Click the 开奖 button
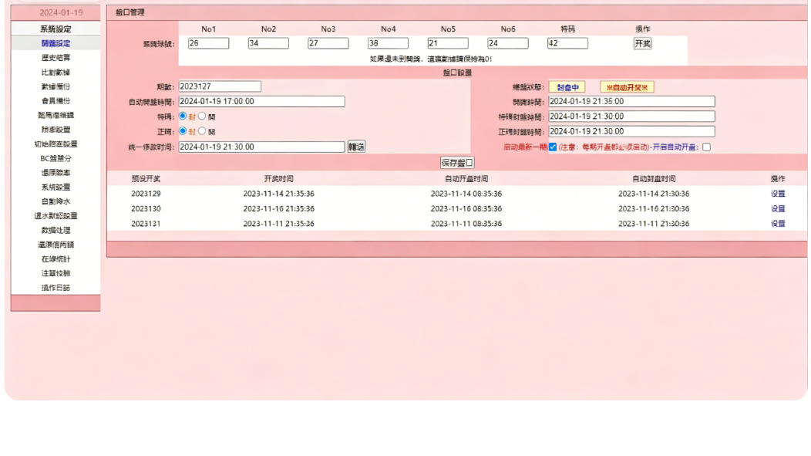The width and height of the screenshot is (811, 456). coord(642,43)
